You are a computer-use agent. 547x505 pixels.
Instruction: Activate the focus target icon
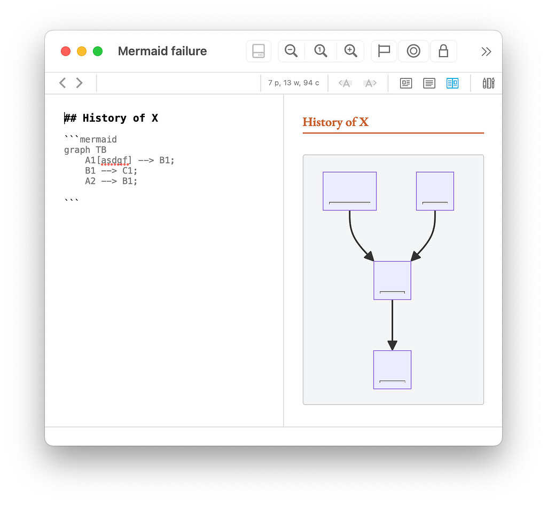click(413, 51)
